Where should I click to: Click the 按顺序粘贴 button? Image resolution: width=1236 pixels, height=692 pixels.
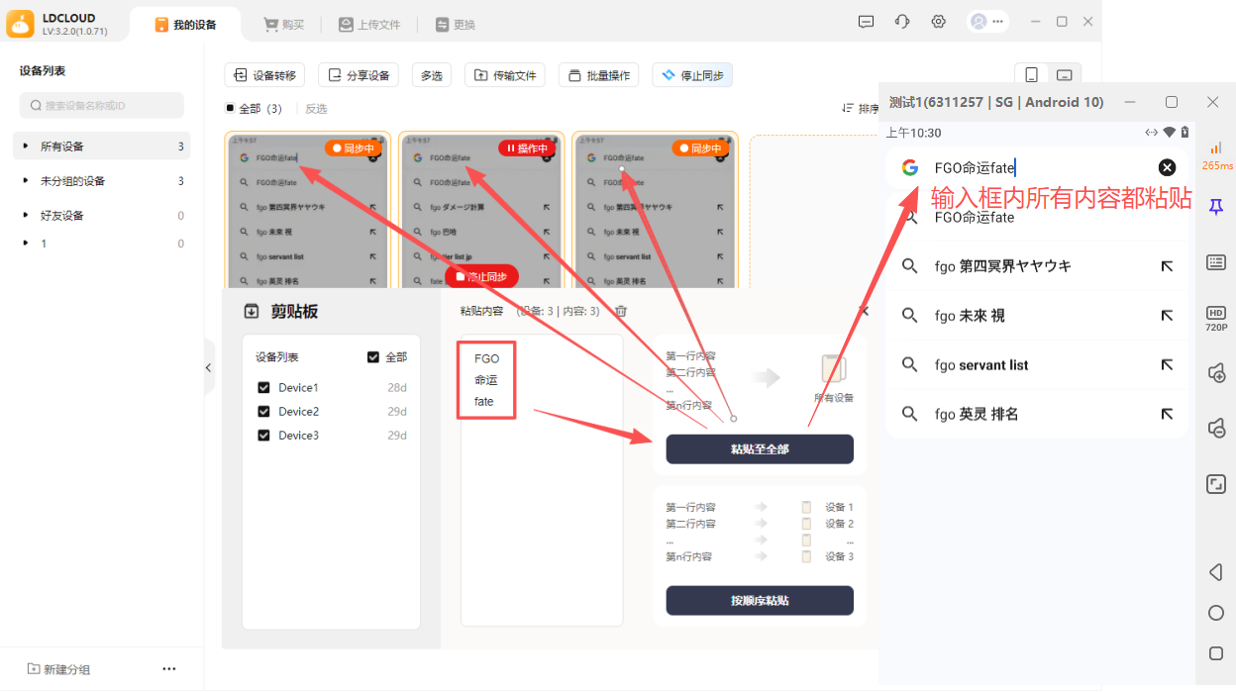(760, 601)
